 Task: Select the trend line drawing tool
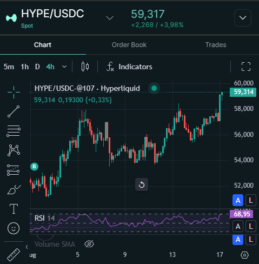pos(14,111)
